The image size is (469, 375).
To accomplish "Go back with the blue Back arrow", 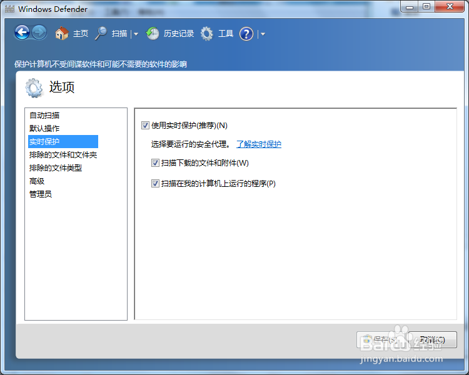I will click(x=22, y=32).
